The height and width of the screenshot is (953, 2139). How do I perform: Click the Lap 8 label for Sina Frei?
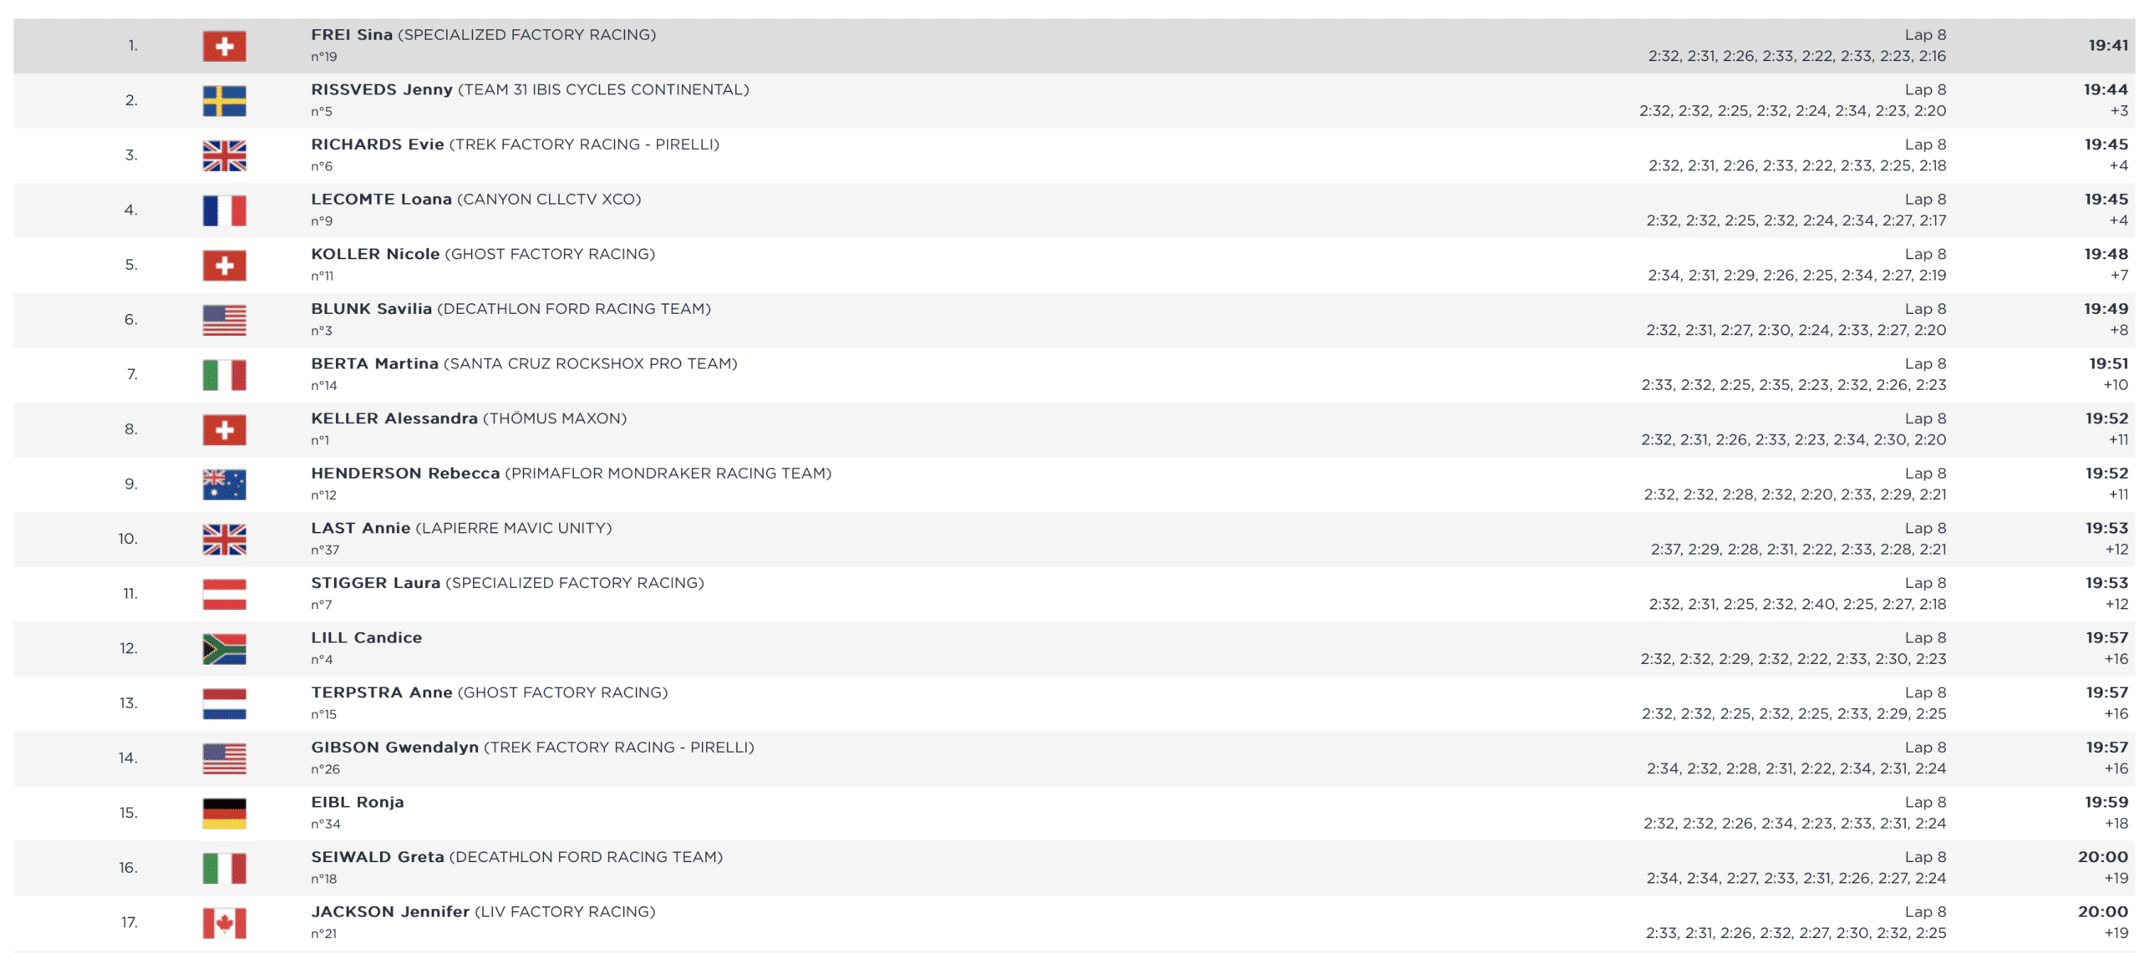(1924, 35)
